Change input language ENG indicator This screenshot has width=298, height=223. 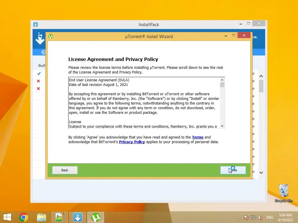[x=270, y=217]
